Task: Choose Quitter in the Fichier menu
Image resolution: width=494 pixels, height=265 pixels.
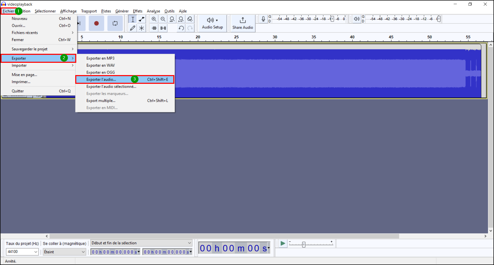Action: (x=39, y=91)
